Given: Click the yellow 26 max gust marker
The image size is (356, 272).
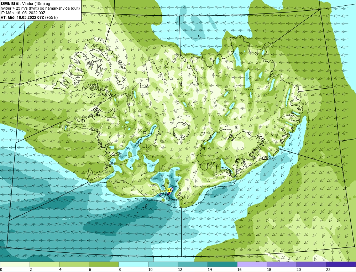Looking at the screenshot, I should pyautogui.click(x=169, y=190).
